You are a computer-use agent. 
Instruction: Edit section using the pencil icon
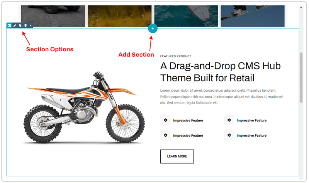[x=15, y=25]
